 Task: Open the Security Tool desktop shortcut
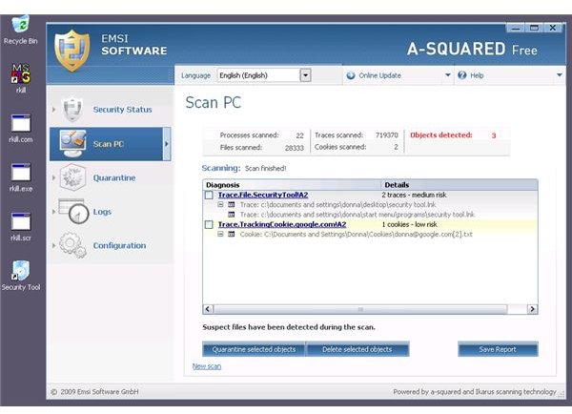[21, 271]
